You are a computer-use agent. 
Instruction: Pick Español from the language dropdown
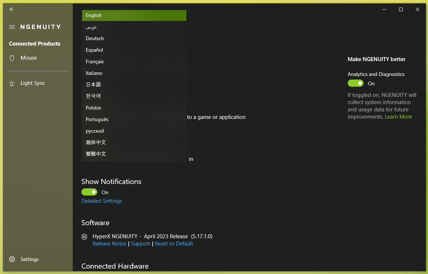pyautogui.click(x=134, y=50)
